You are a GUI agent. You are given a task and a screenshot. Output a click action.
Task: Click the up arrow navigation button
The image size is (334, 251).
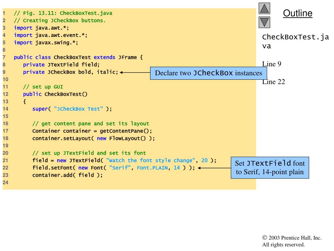pos(264,8)
